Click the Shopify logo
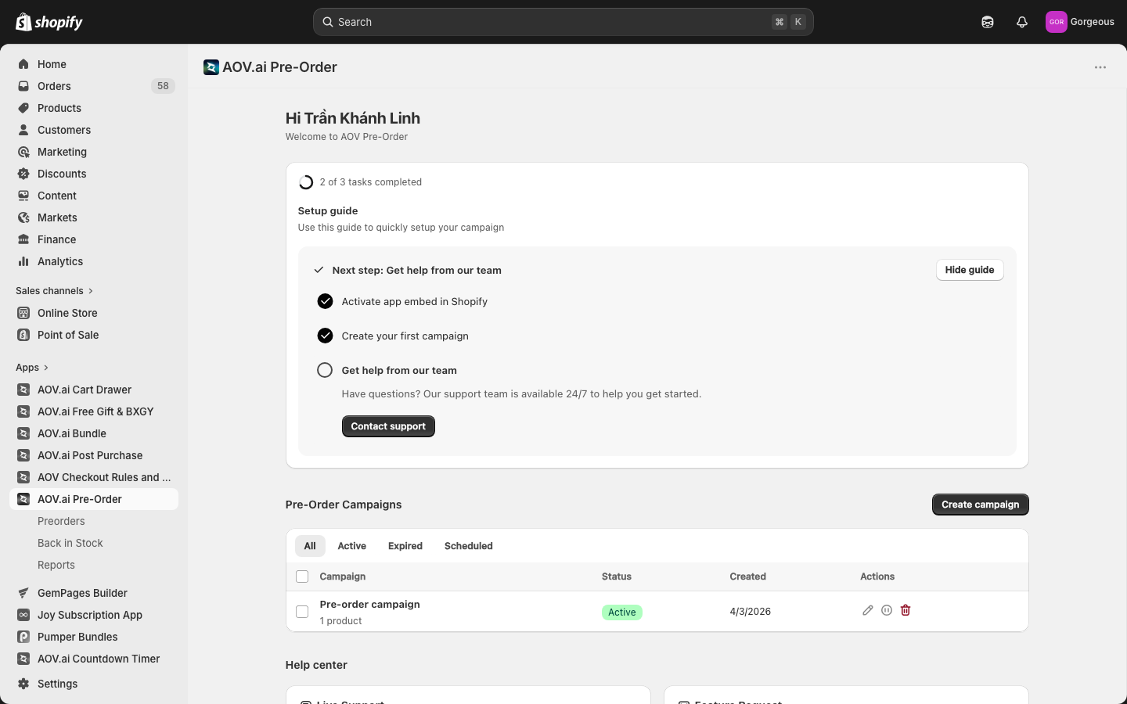 click(x=49, y=22)
